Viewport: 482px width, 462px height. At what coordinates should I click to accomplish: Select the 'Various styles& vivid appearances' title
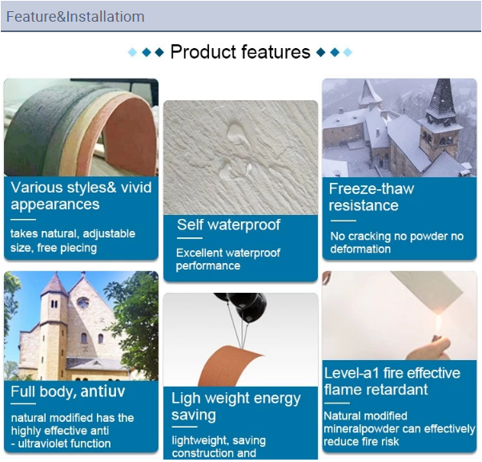click(x=81, y=196)
